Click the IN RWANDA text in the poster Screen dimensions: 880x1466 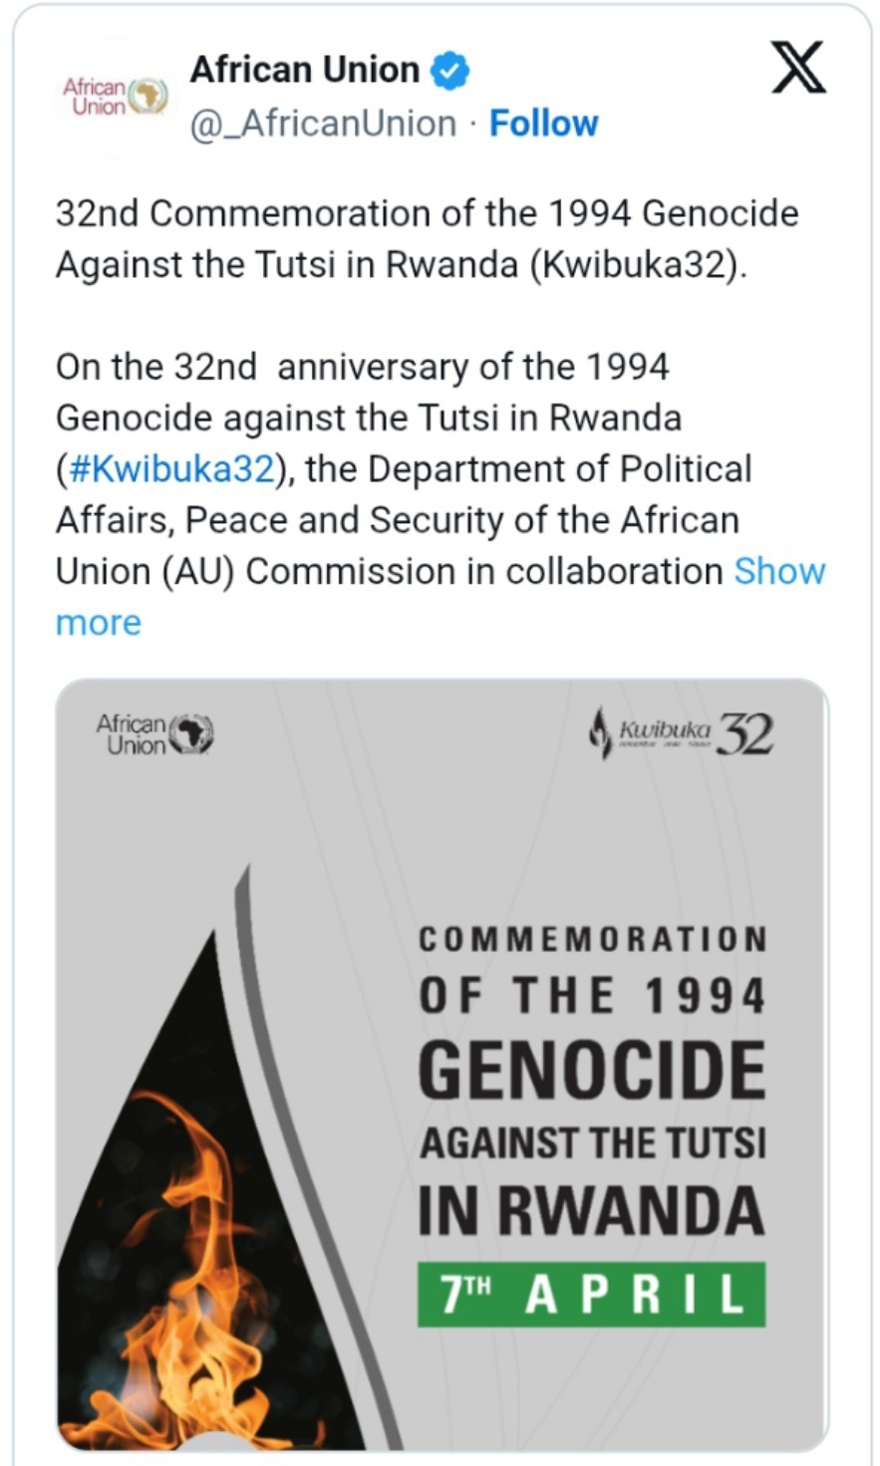[x=591, y=1211]
